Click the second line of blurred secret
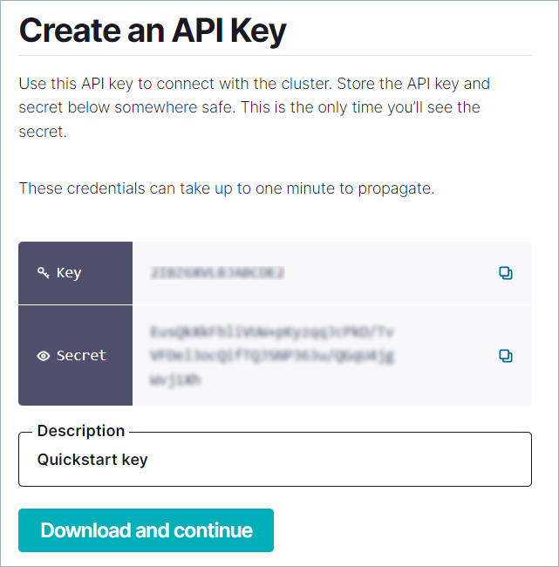559x567 pixels. [x=271, y=356]
